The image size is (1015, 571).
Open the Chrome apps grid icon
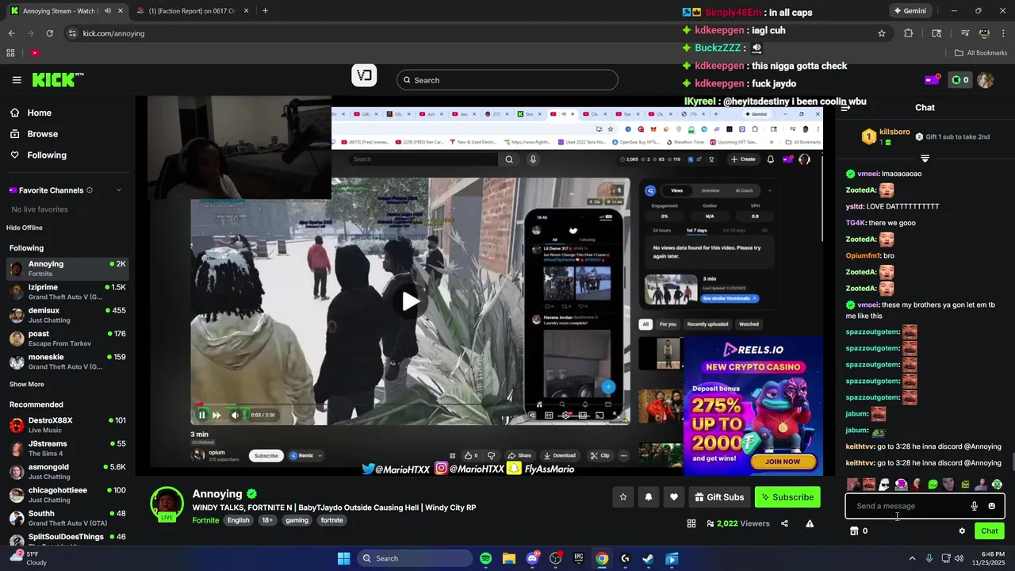(10, 53)
